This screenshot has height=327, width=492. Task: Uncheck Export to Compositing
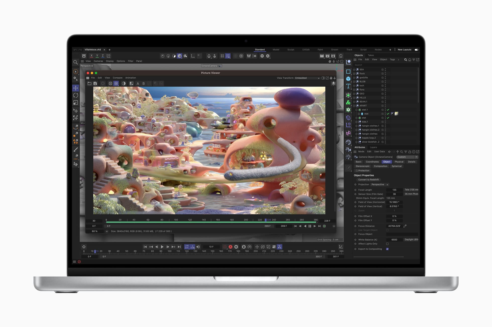(388, 249)
